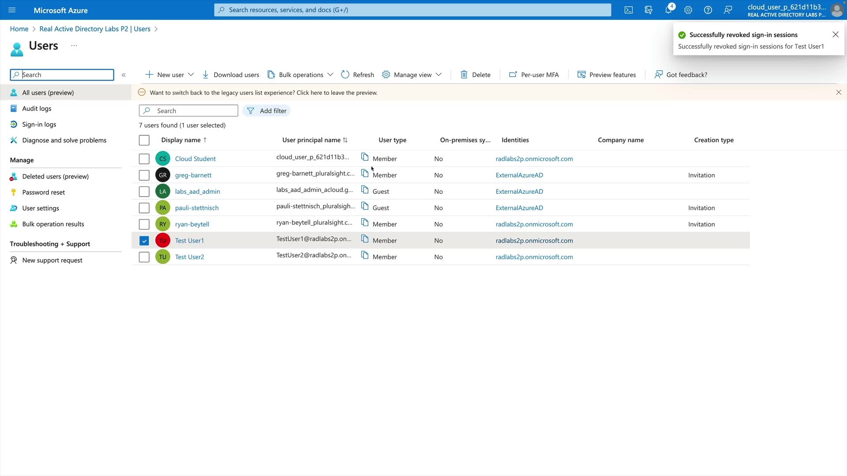847x476 pixels.
Task: Open the Azure hamburger portal menu
Action: coord(12,10)
